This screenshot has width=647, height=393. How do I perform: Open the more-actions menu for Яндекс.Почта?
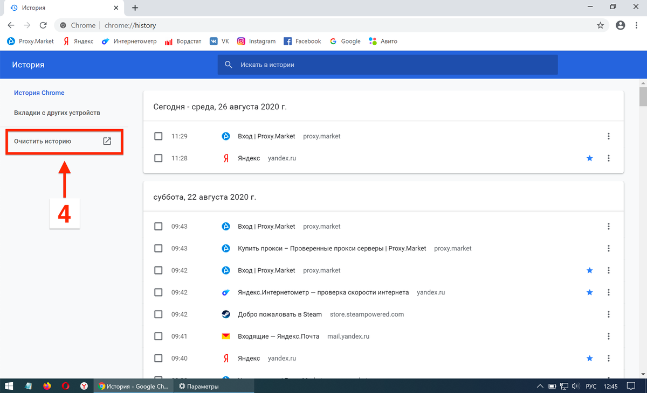(608, 336)
